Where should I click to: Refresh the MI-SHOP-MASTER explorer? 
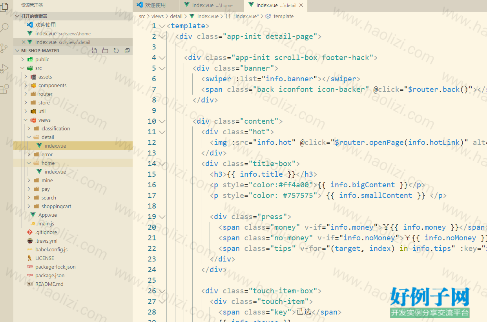[116, 51]
